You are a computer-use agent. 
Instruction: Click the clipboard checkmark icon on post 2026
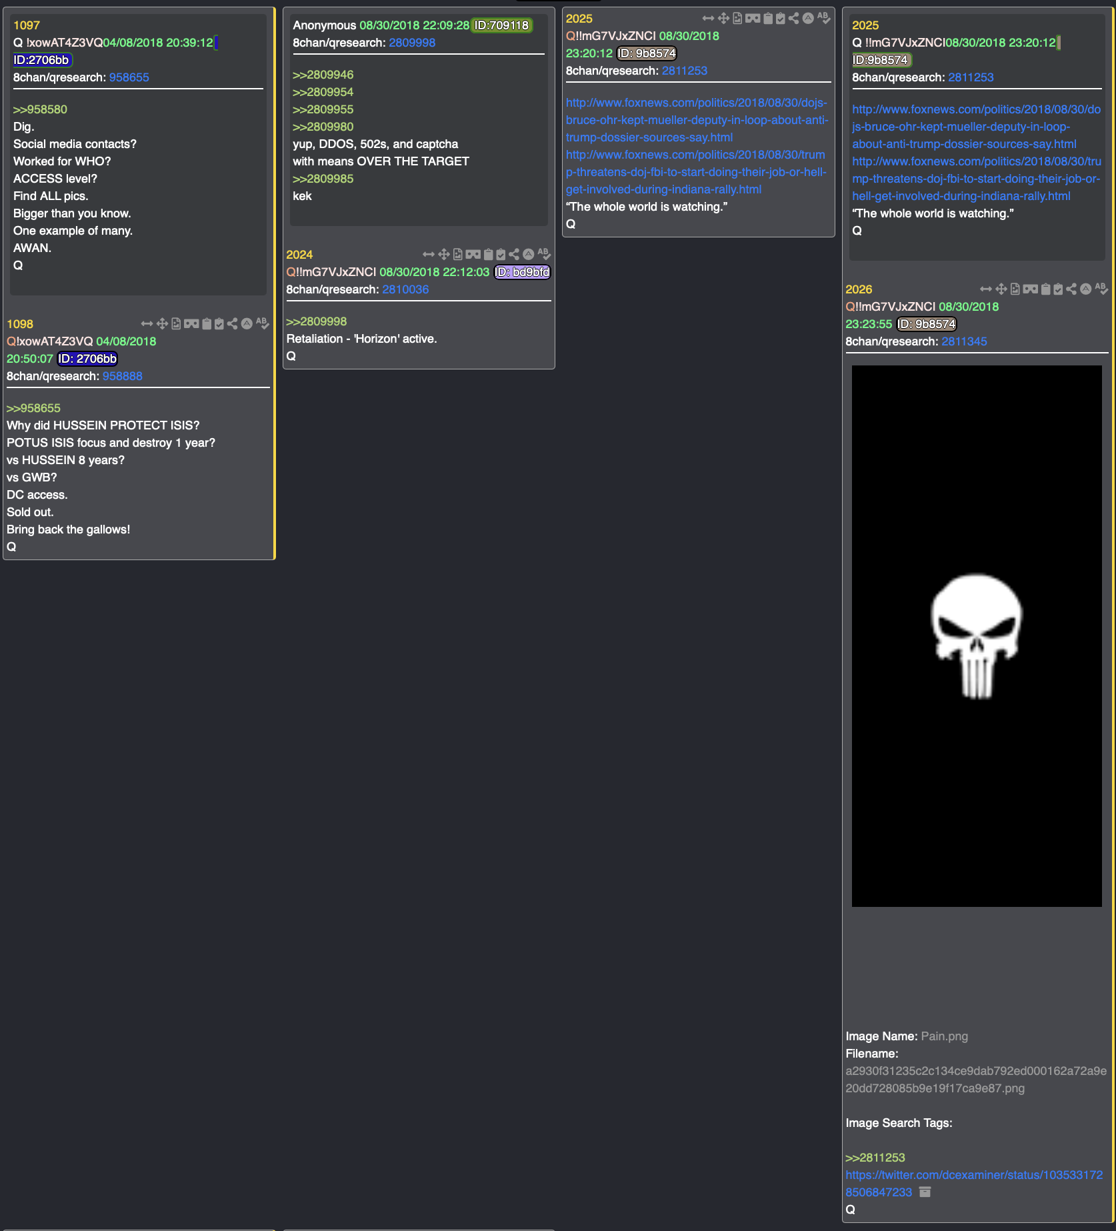pos(1058,289)
